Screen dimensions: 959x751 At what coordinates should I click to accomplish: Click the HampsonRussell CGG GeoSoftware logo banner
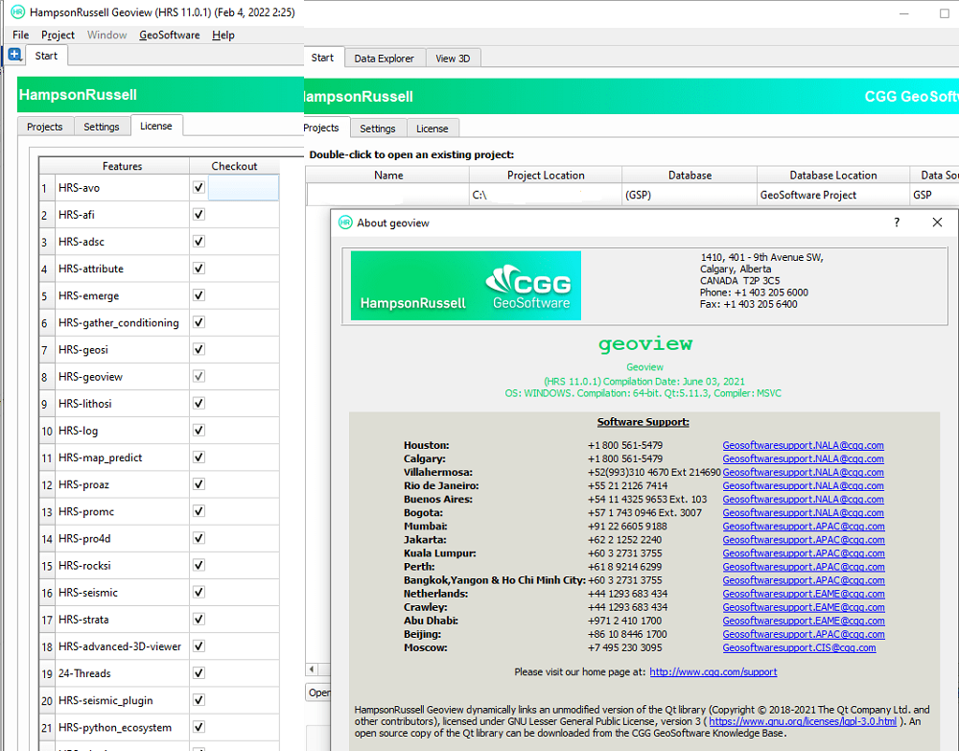pyautogui.click(x=465, y=286)
